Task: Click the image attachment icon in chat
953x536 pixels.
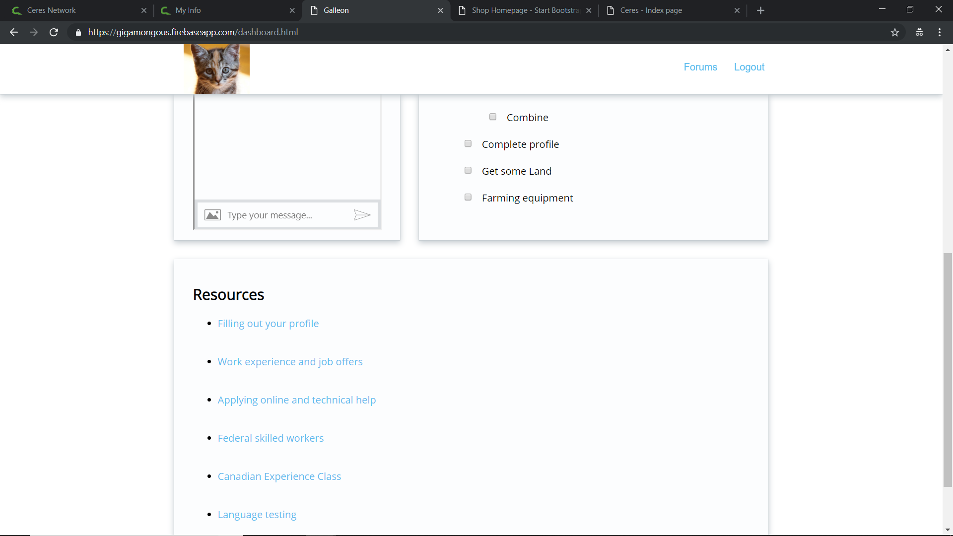Action: [212, 215]
